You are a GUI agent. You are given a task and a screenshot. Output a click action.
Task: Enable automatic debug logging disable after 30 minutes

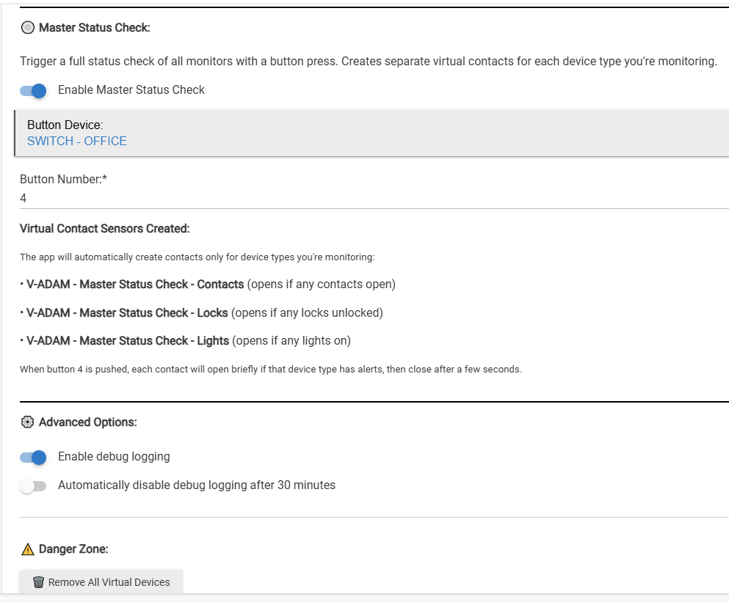click(34, 485)
